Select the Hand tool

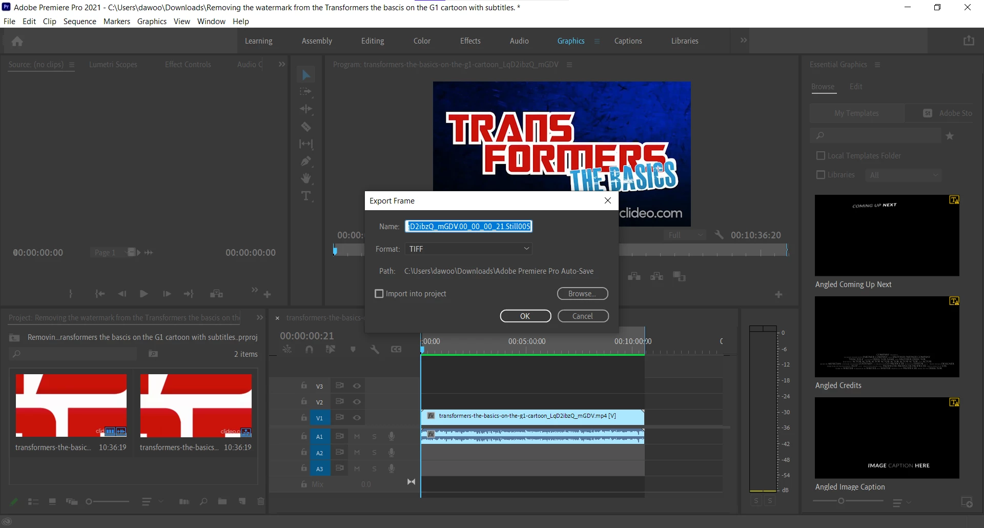(x=306, y=178)
